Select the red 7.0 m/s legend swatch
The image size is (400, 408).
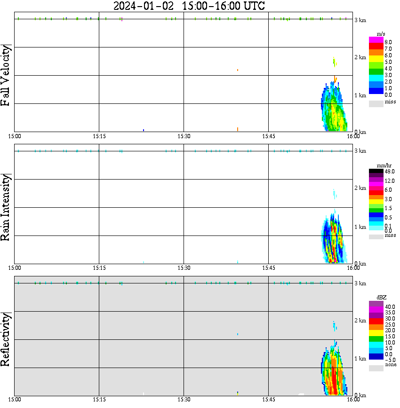[376, 47]
